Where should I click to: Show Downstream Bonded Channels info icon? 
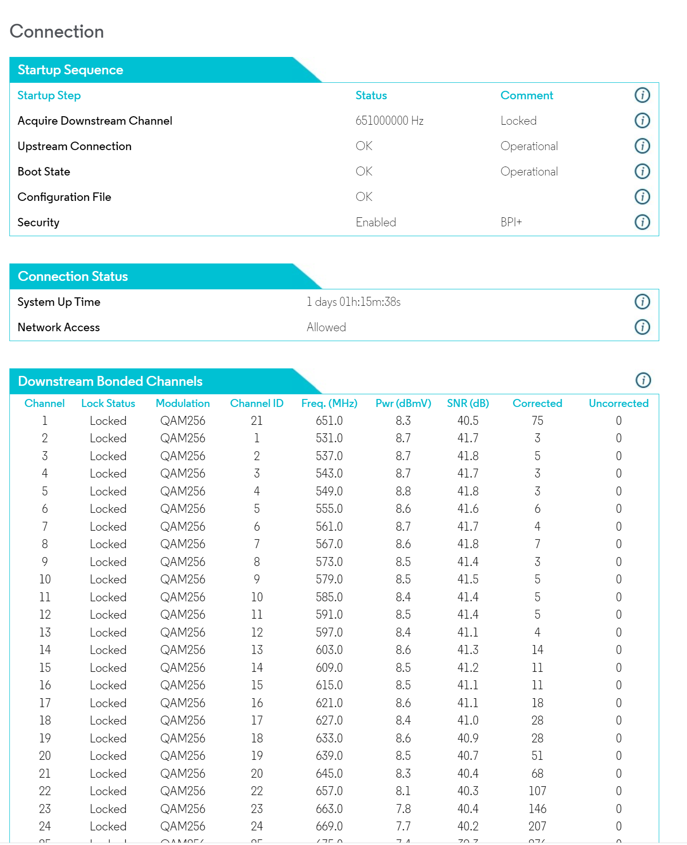(643, 380)
